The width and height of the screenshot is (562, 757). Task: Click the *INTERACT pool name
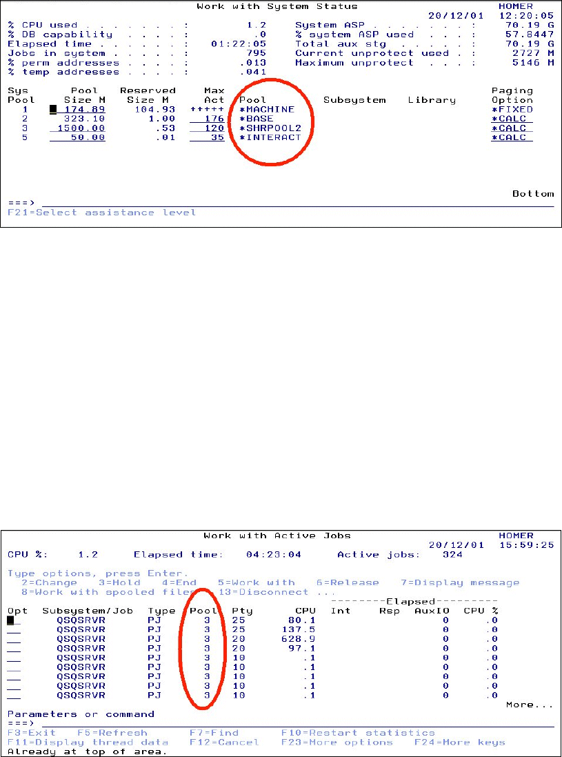[270, 137]
